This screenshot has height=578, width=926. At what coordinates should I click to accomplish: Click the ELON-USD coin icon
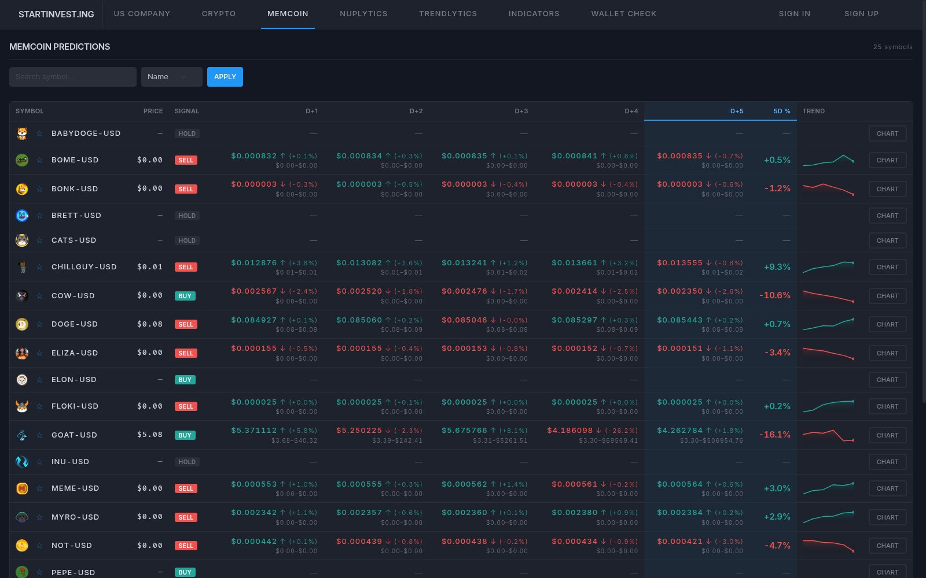click(x=22, y=380)
